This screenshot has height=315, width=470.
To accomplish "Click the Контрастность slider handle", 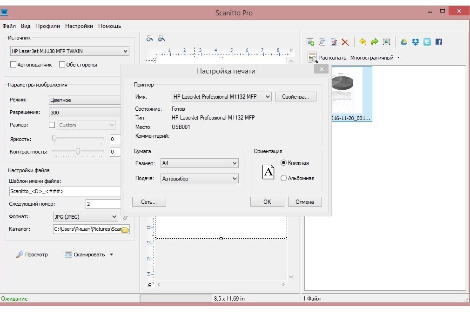I will tap(78, 151).
